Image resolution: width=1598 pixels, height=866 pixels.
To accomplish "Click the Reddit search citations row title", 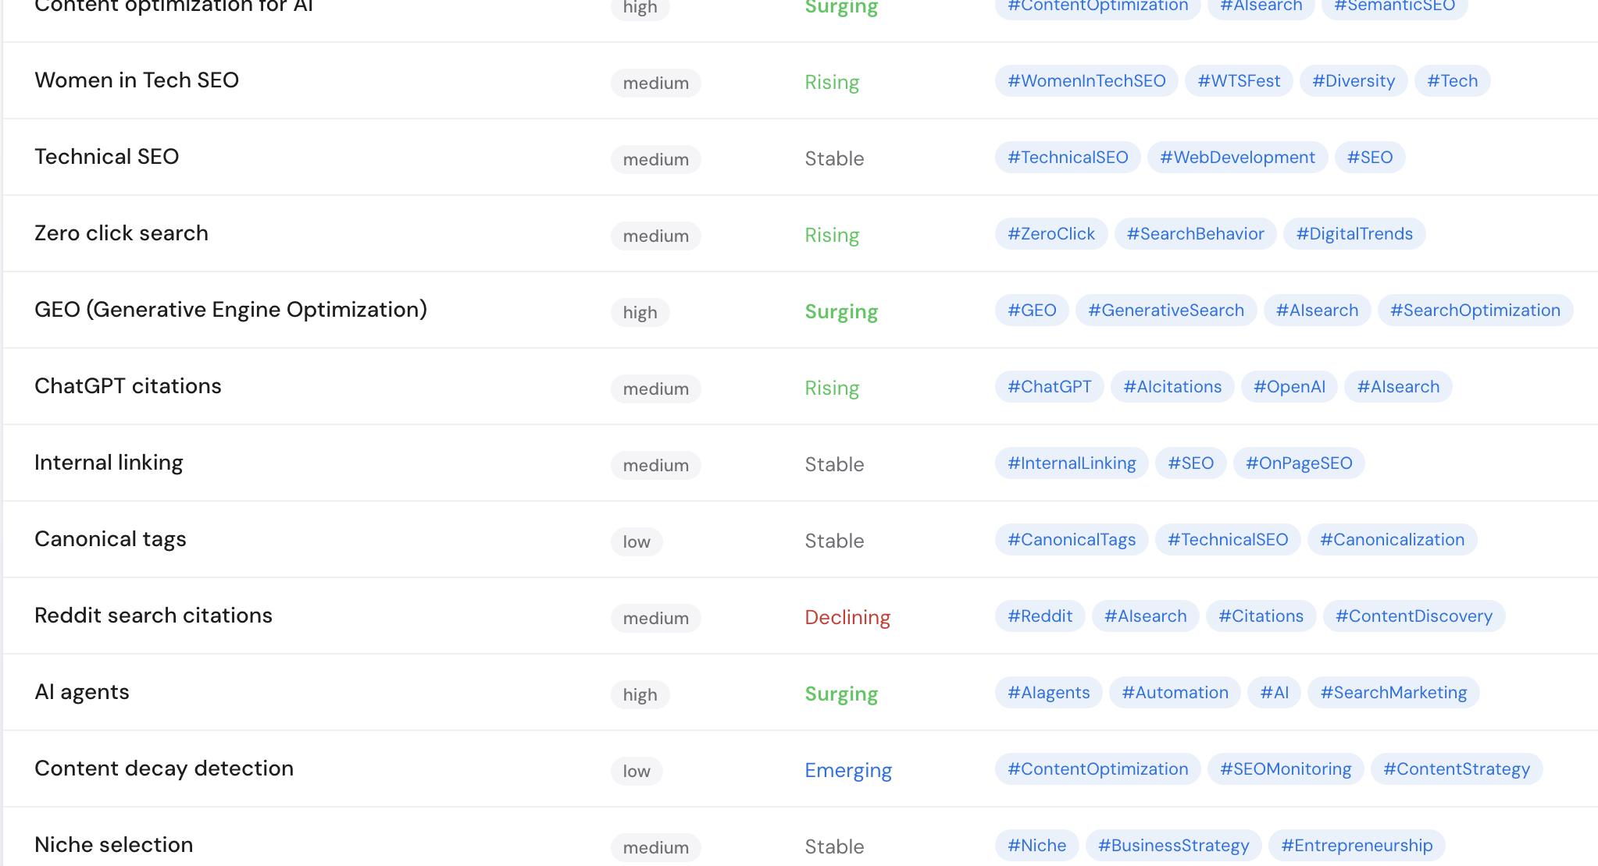I will click(x=153, y=615).
